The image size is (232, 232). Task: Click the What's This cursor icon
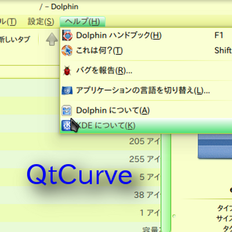point(67,50)
